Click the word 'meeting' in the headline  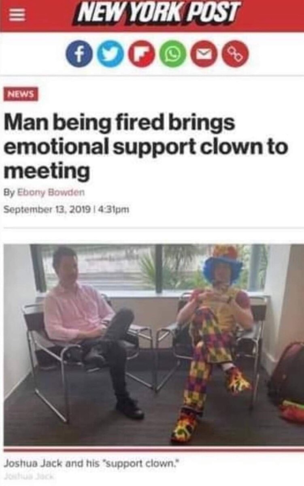tap(47, 172)
